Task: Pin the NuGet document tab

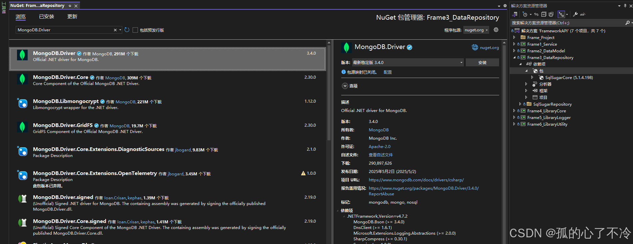Action: click(x=70, y=6)
